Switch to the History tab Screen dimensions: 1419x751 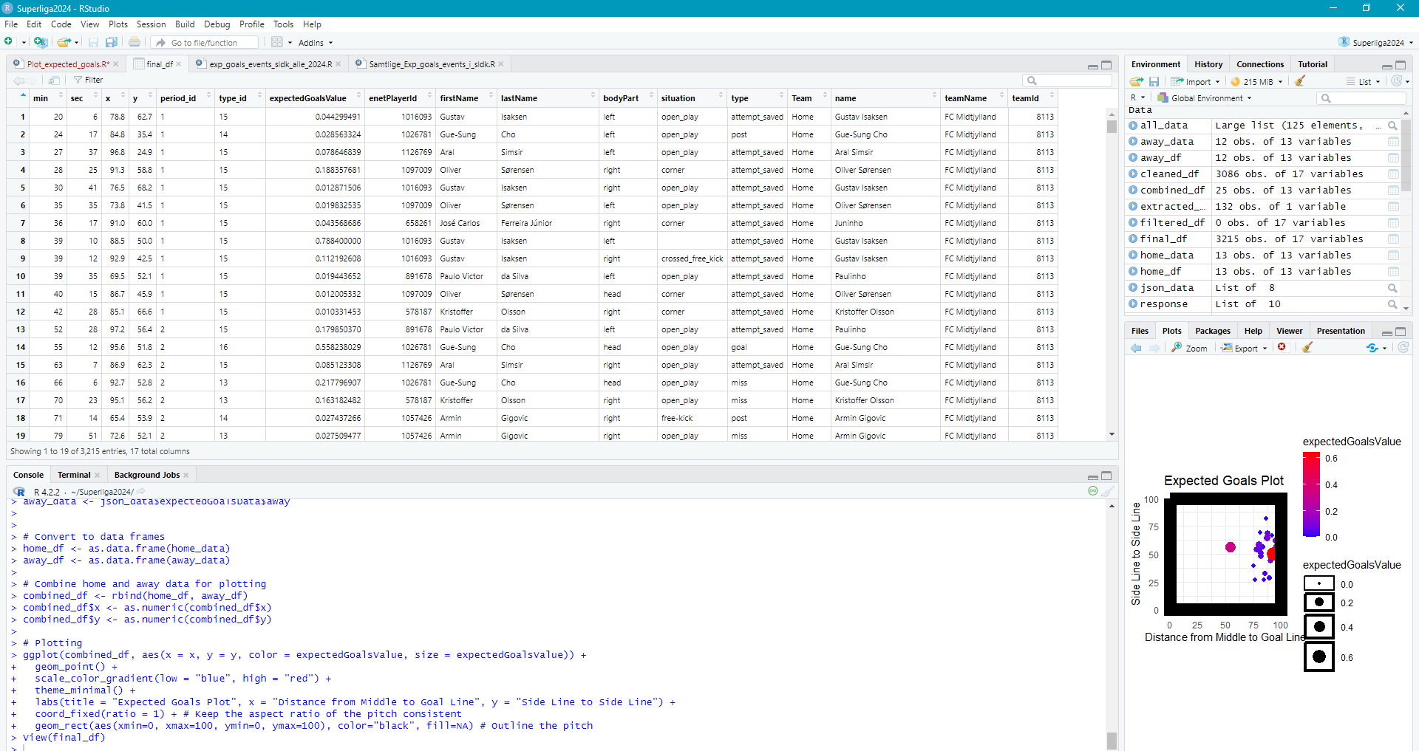pos(1208,64)
